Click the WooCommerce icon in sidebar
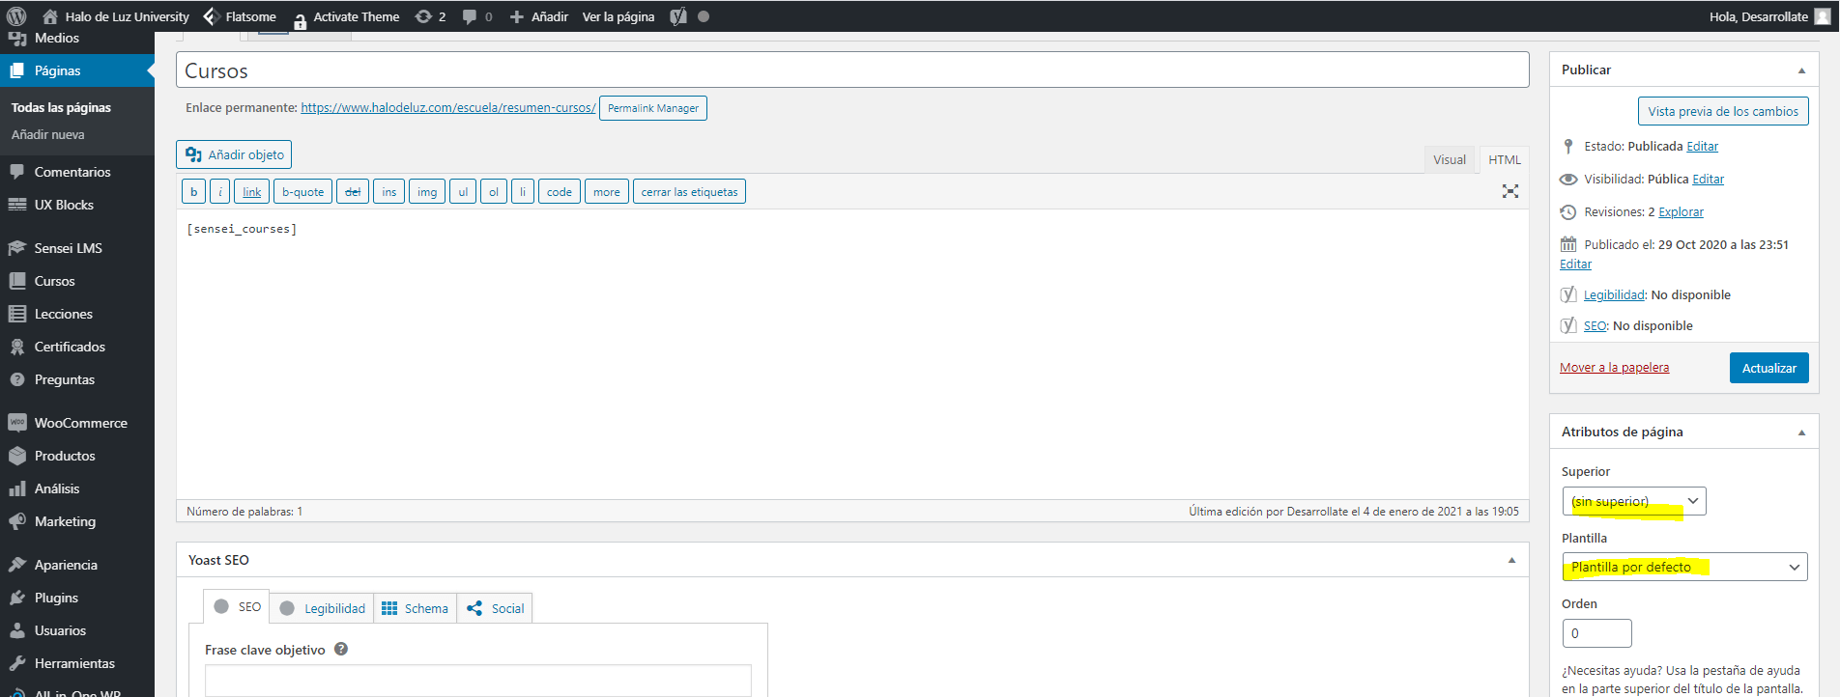Viewport: 1840px width, 697px height. click(x=16, y=423)
